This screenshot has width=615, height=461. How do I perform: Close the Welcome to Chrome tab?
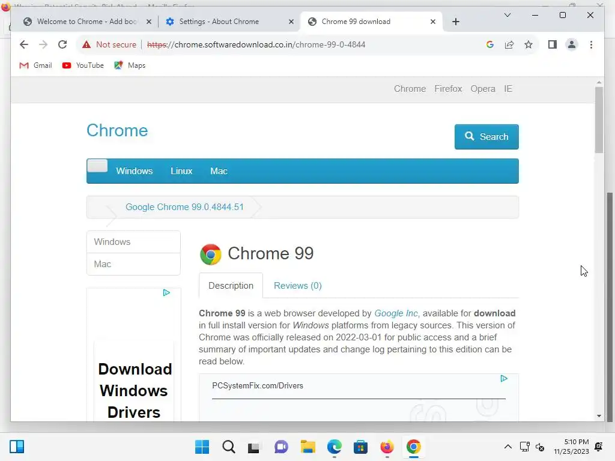click(x=149, y=22)
